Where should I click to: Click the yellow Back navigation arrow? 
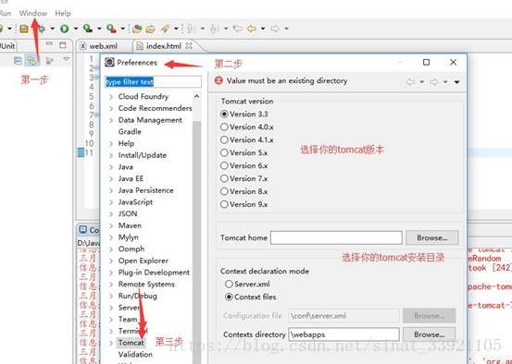click(252, 29)
